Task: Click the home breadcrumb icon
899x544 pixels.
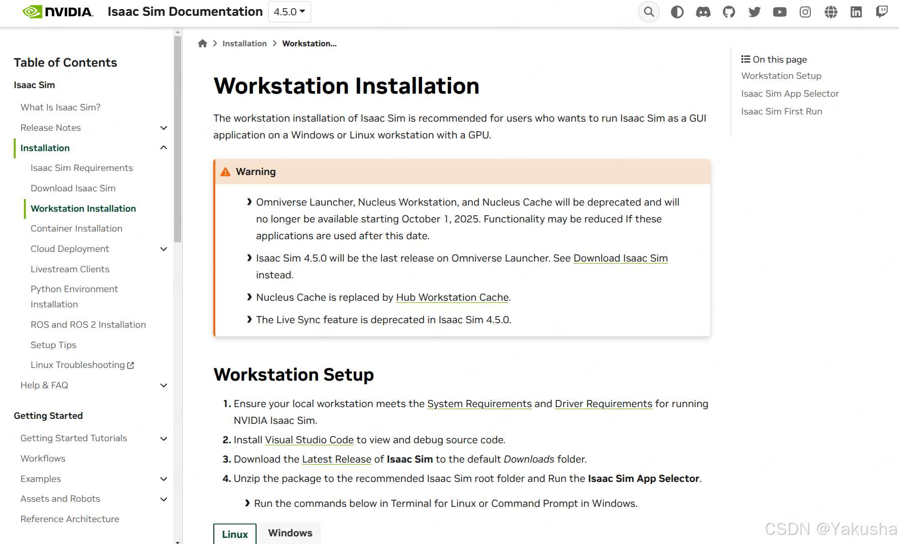Action: point(203,43)
